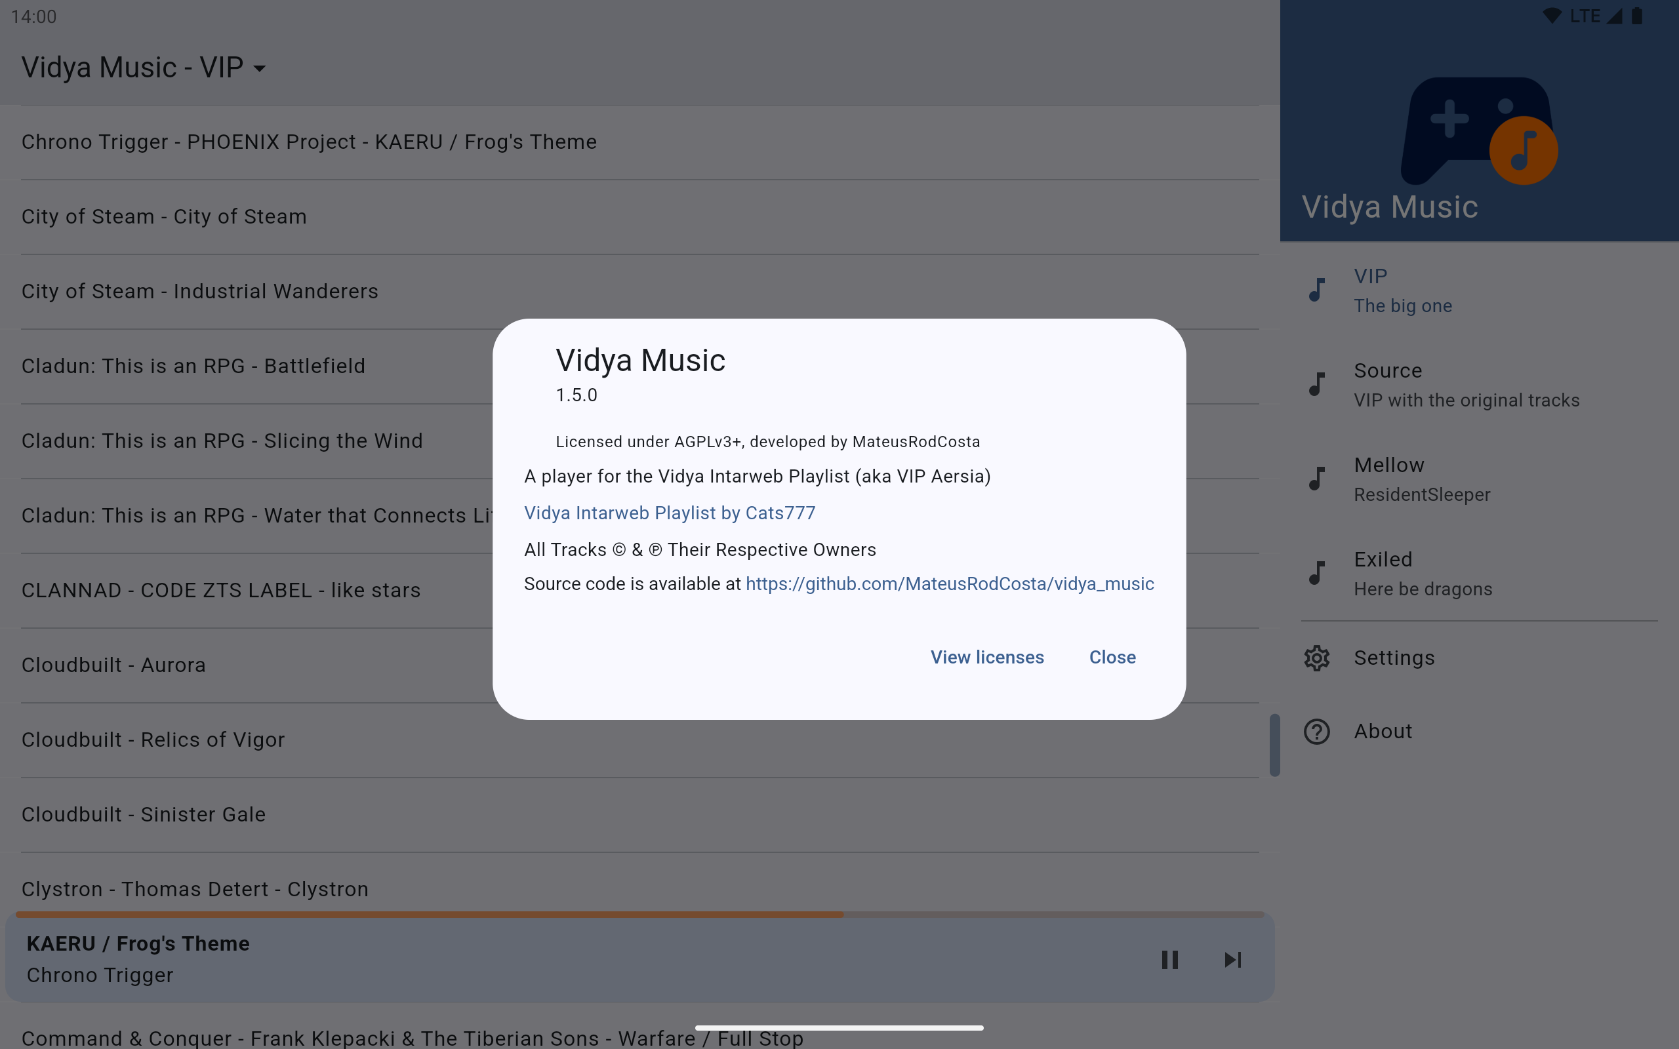Image resolution: width=1679 pixels, height=1049 pixels.
Task: Pause the currently playing track
Action: click(1170, 959)
